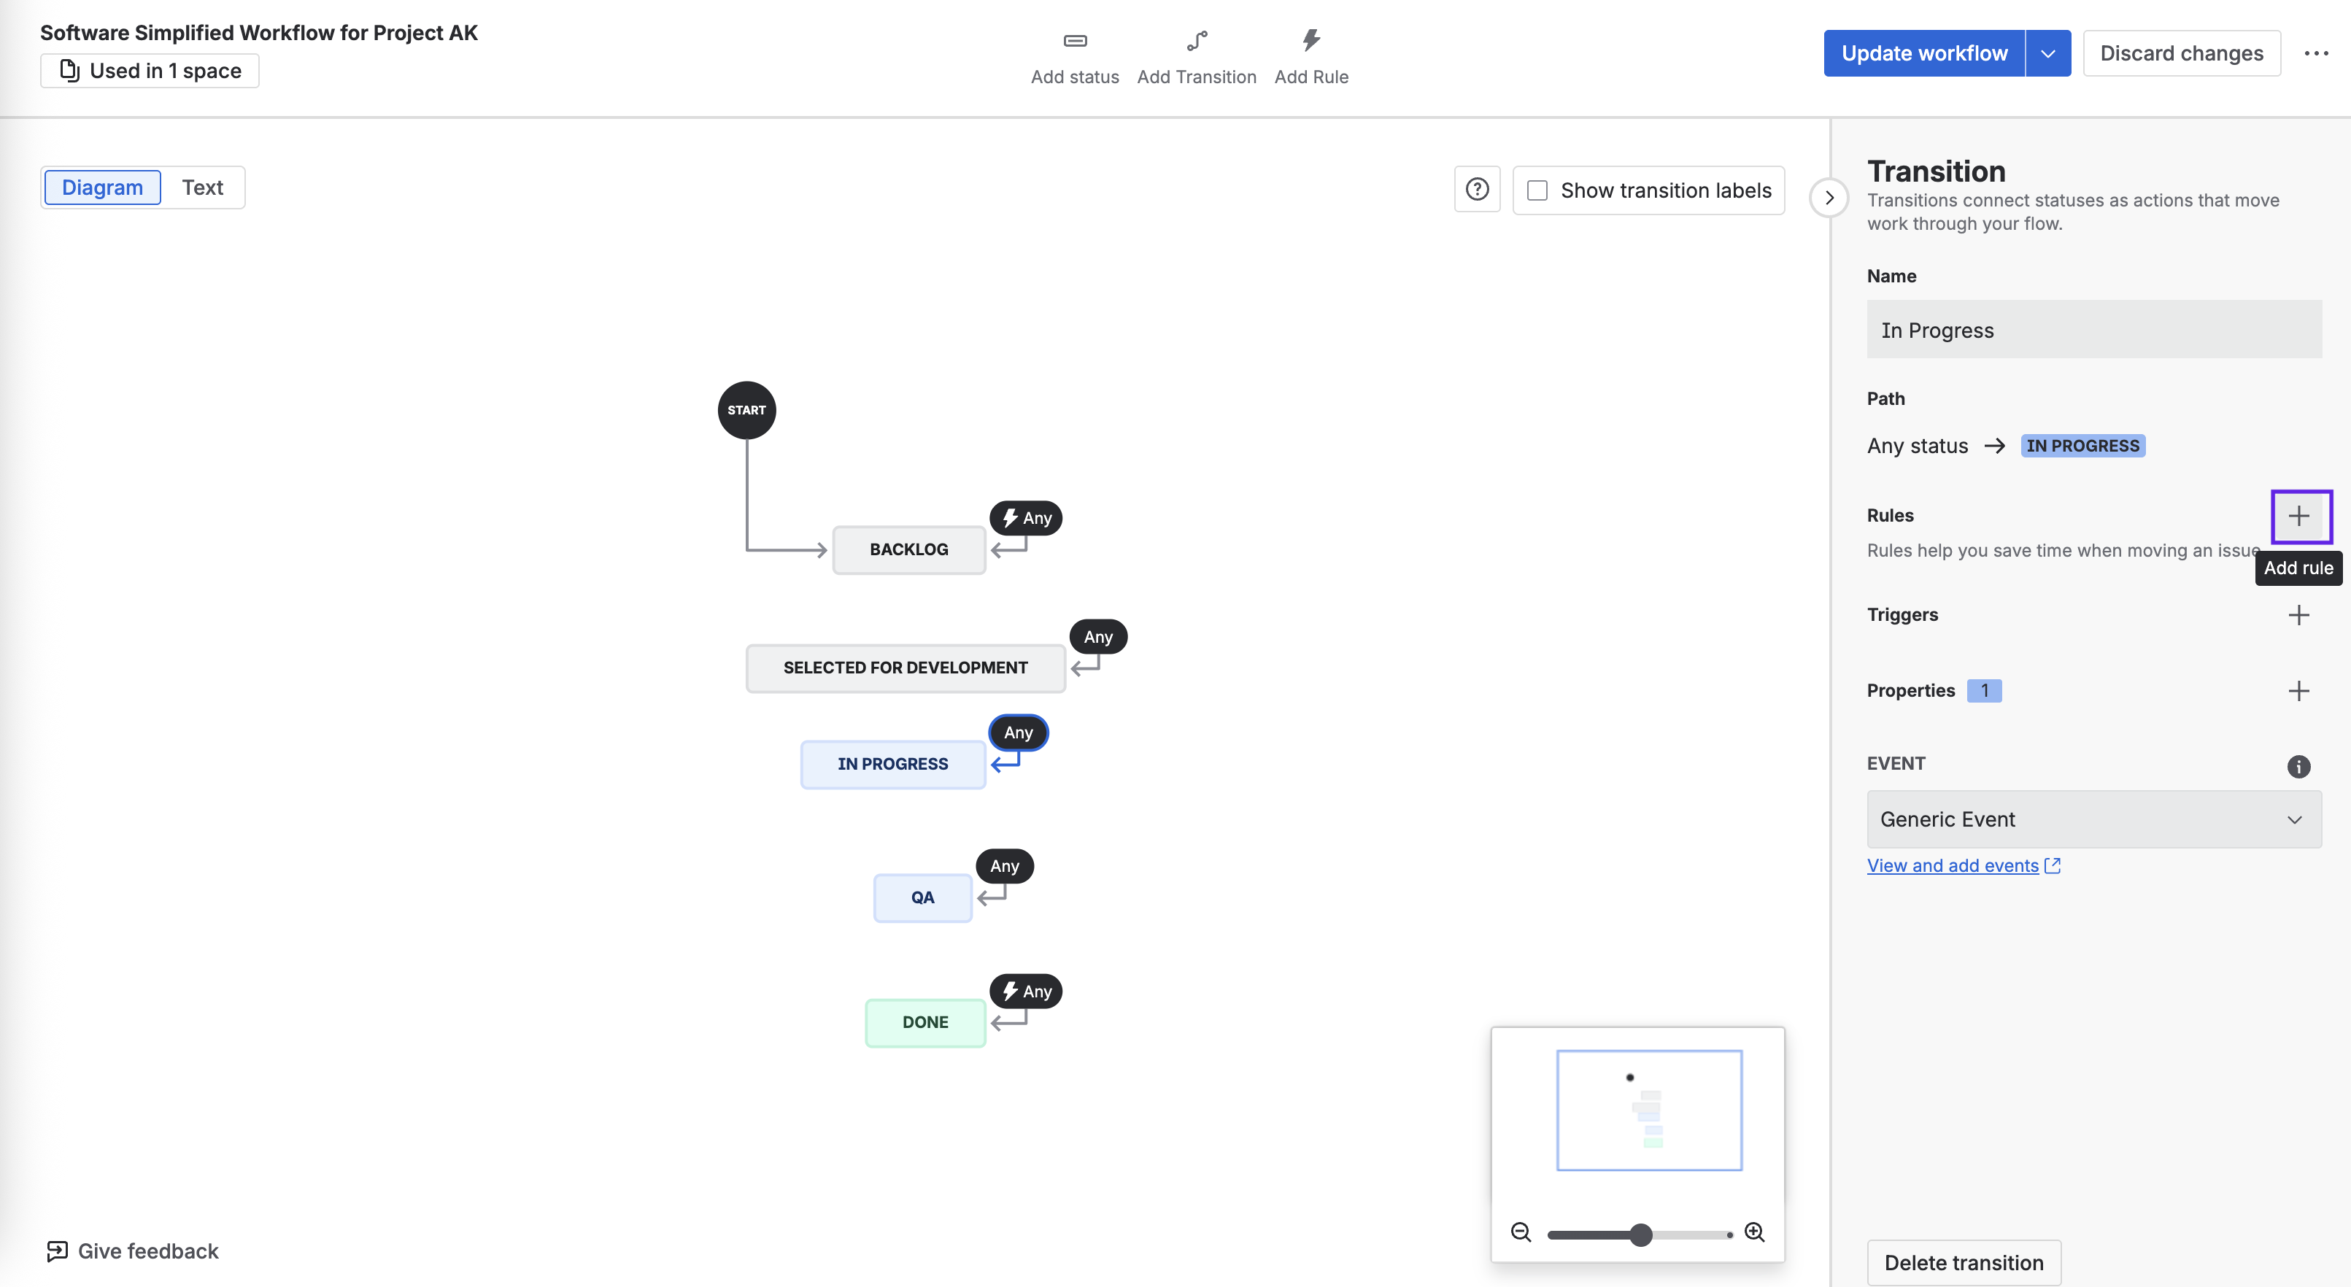Screen dimensions: 2351x1287
Task: Click the zoom in magnifier icon
Action: (1754, 1233)
